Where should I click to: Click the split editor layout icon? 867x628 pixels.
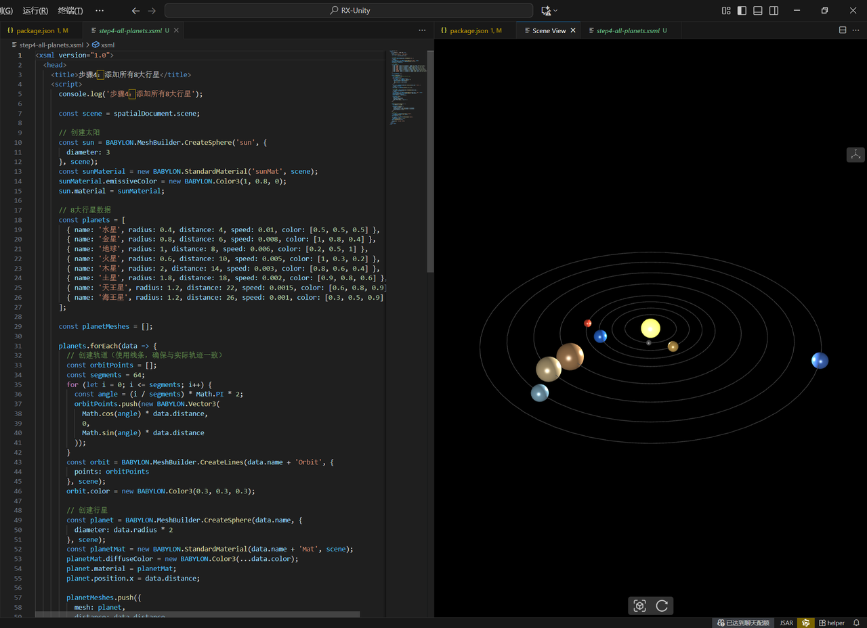click(x=843, y=30)
